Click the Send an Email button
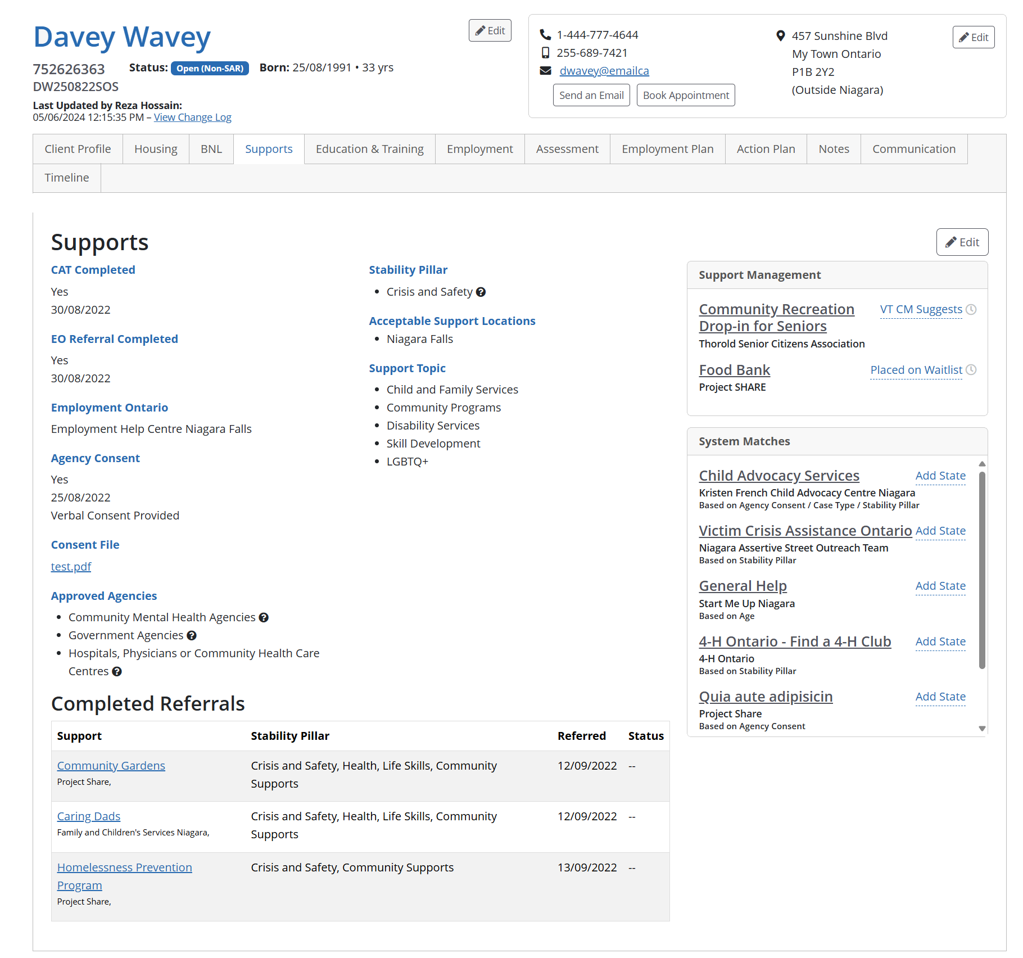 pos(591,96)
